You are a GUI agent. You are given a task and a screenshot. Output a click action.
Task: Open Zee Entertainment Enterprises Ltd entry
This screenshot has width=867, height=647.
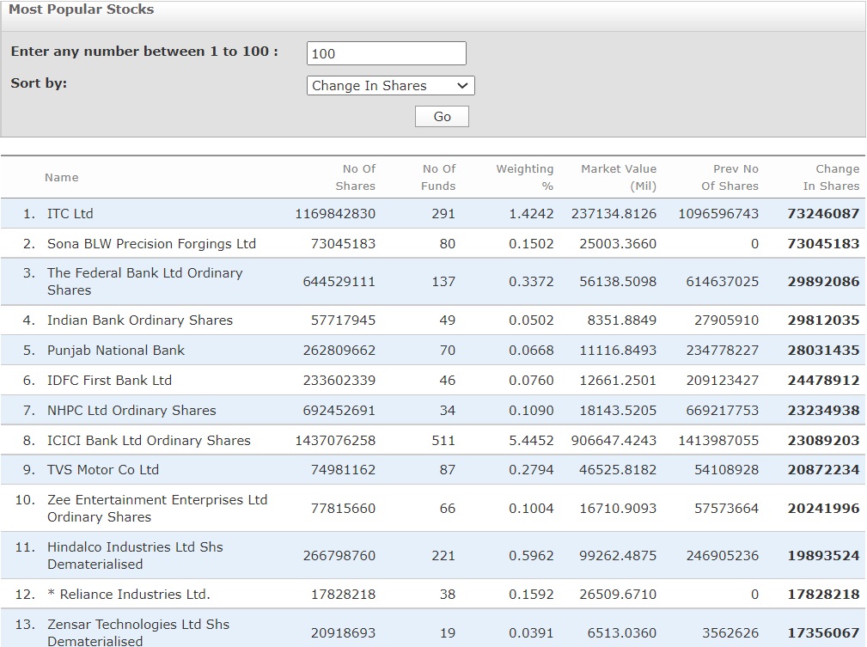point(156,508)
